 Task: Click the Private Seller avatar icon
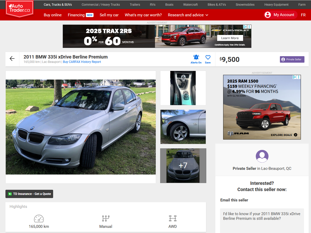tap(262, 156)
